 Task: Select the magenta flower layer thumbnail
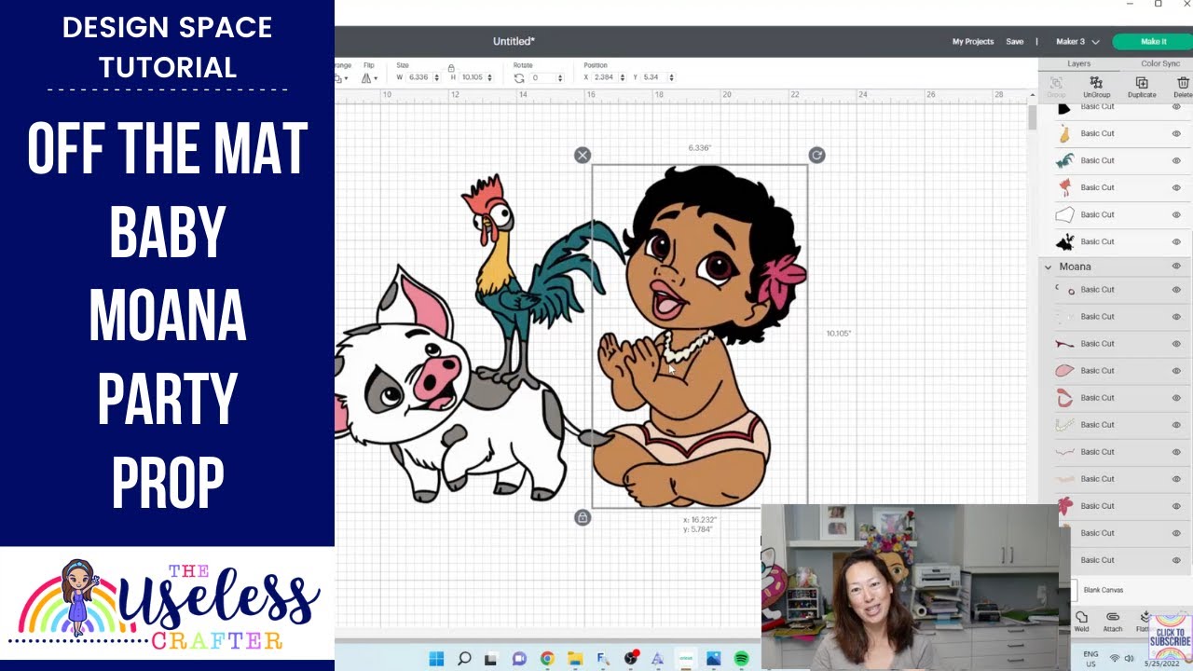1064,506
